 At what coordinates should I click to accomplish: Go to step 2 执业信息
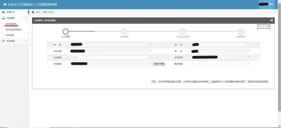pyautogui.click(x=124, y=32)
